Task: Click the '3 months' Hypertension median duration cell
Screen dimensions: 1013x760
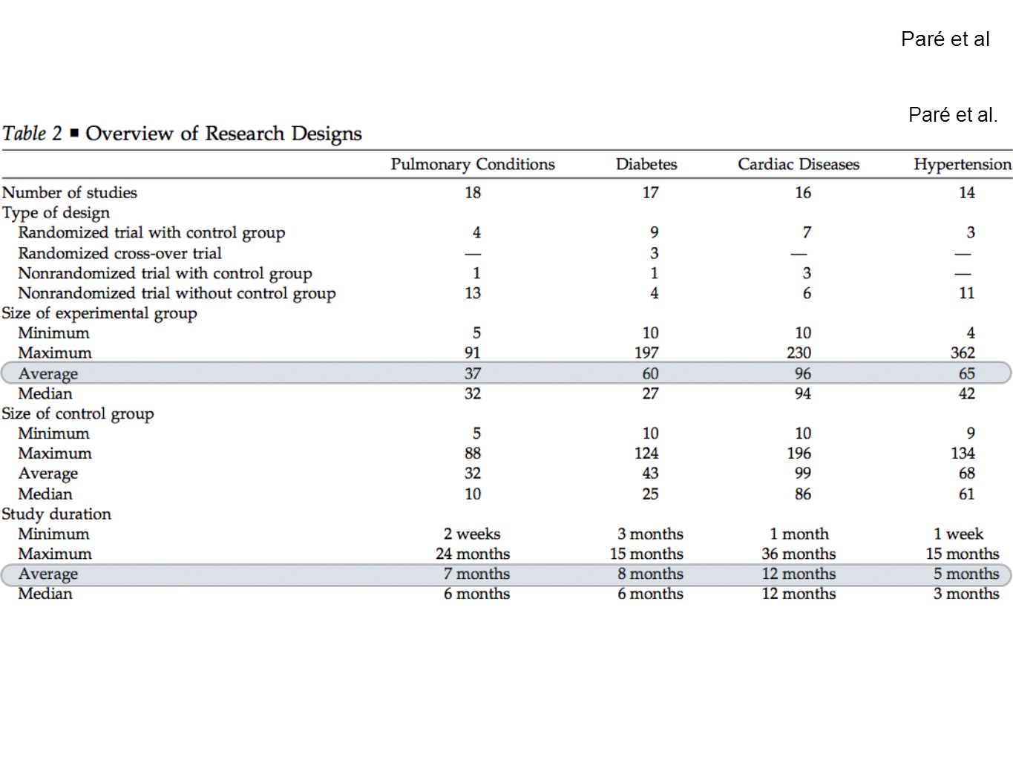Action: tap(966, 594)
